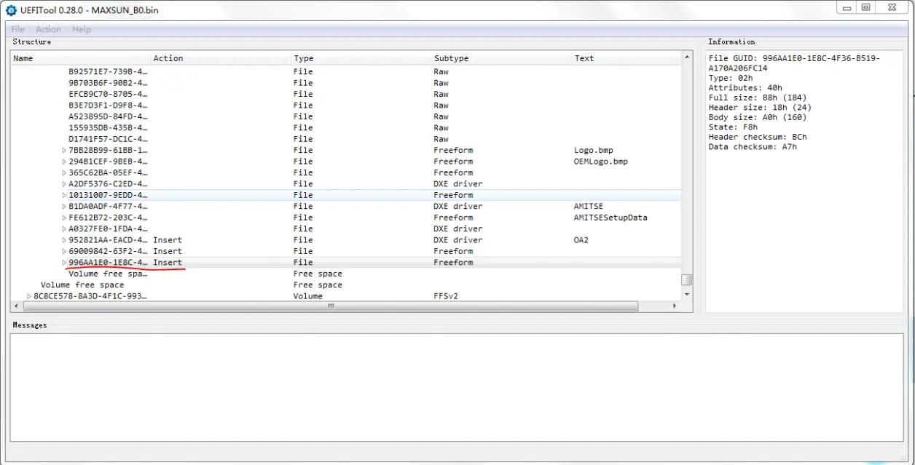Select the 996AA1E0-1E8C-4... file entry
The width and height of the screenshot is (915, 465).
click(346, 263)
